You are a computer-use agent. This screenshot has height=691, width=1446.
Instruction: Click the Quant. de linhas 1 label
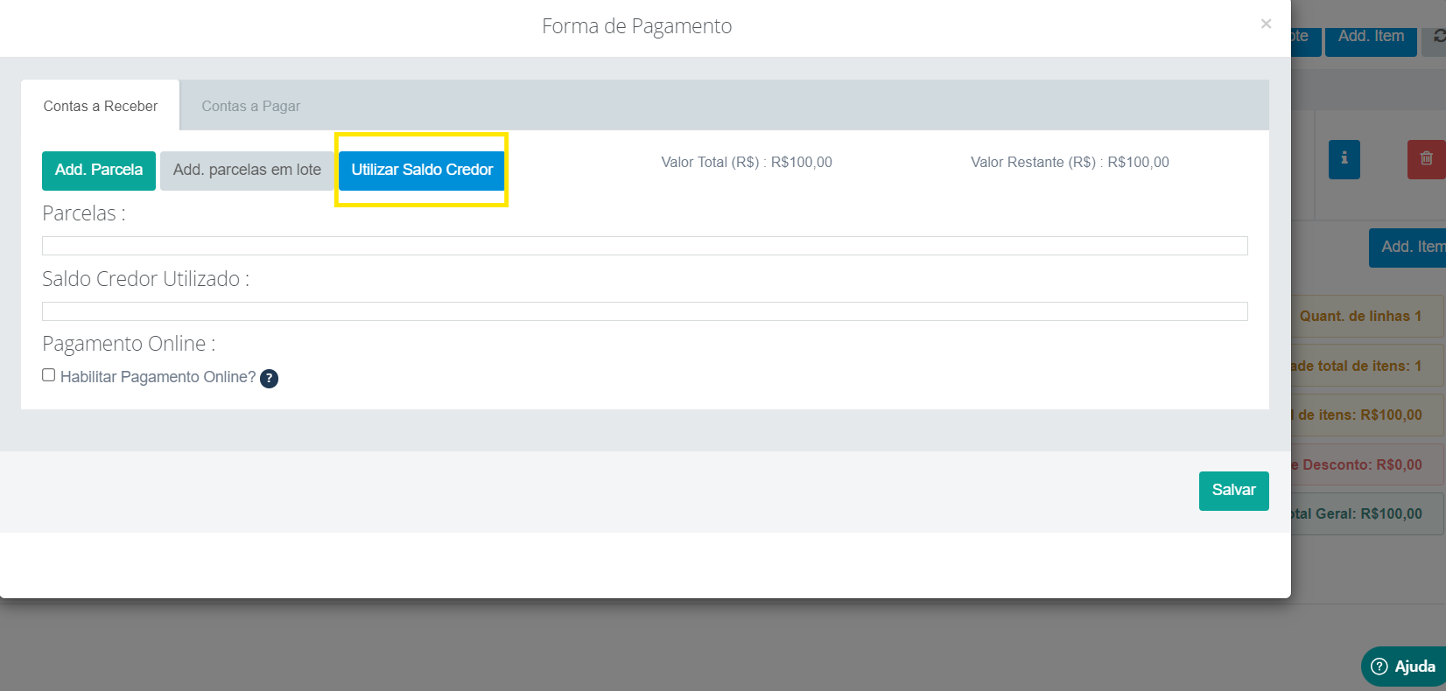(1360, 317)
